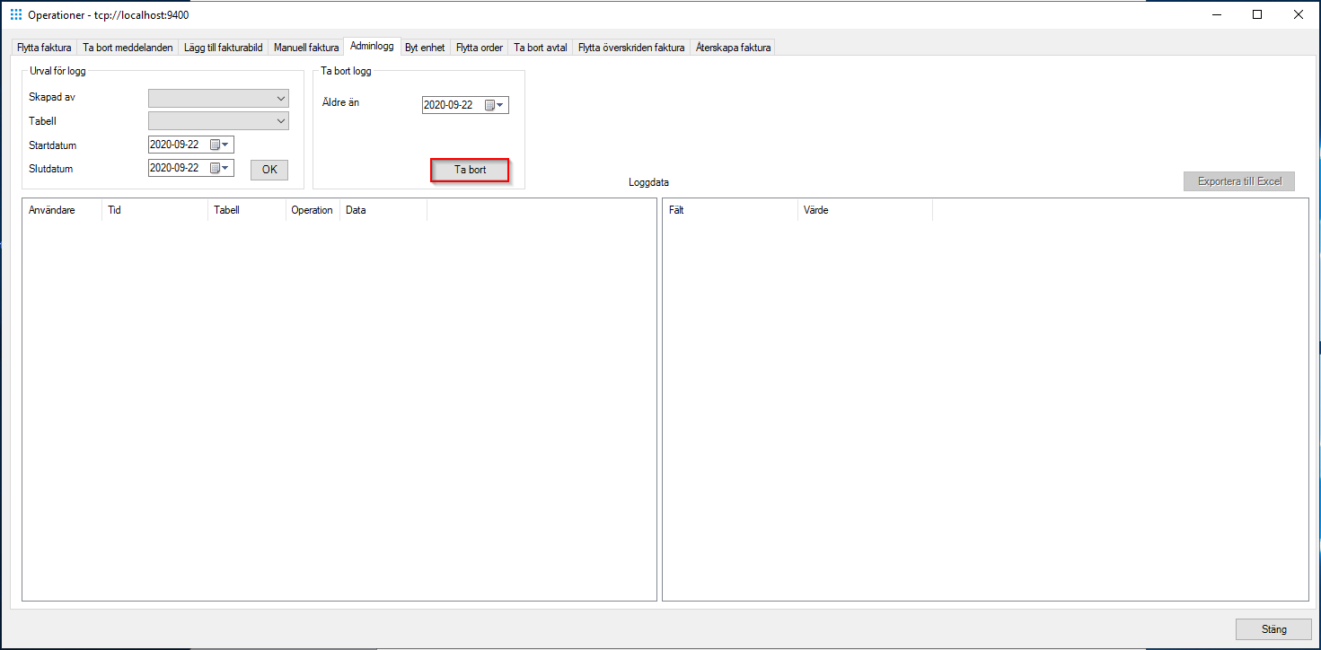The height and width of the screenshot is (650, 1321).
Task: Open the Ta bort meddelanden tab
Action: 127,47
